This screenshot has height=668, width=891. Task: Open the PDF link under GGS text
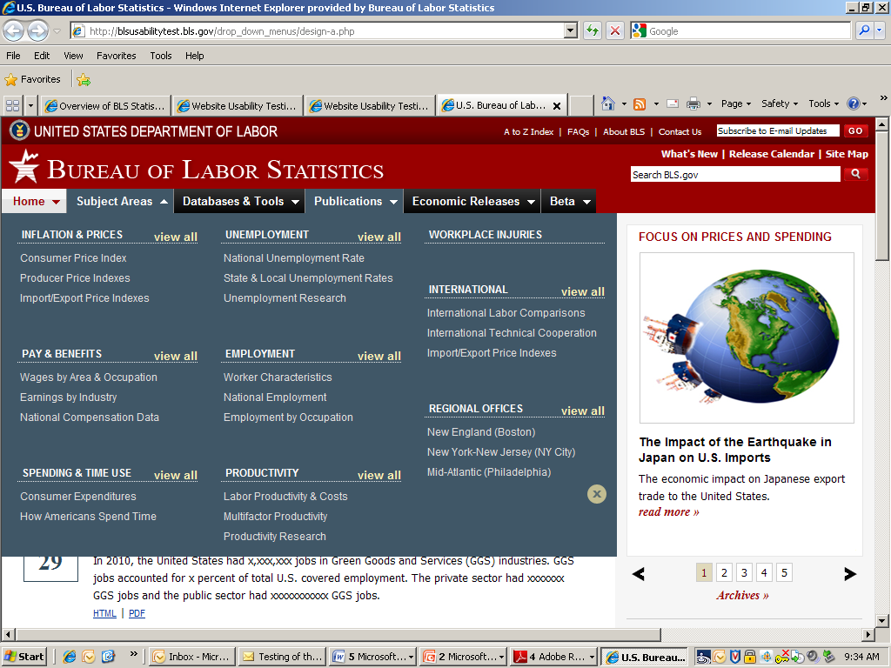point(137,613)
